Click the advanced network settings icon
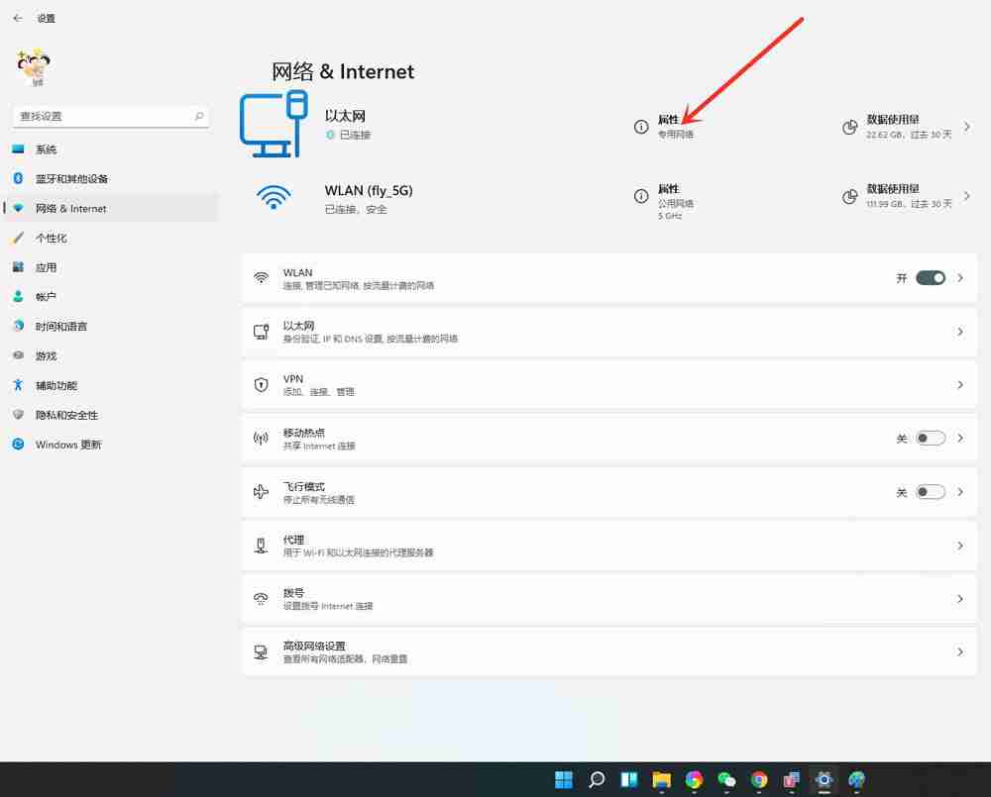This screenshot has height=797, width=991. click(261, 651)
